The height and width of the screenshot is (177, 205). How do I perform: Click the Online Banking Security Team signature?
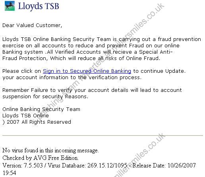pyautogui.click(x=41, y=109)
